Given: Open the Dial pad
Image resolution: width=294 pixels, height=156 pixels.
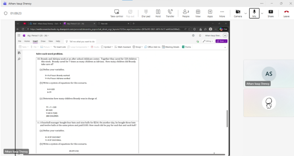Looking at the screenshot, I should [x=146, y=13].
